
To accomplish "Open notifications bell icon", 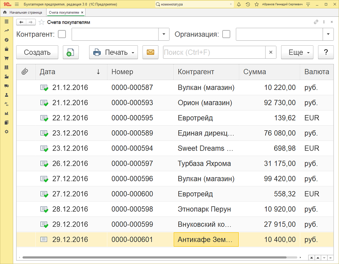I will 239,4.
